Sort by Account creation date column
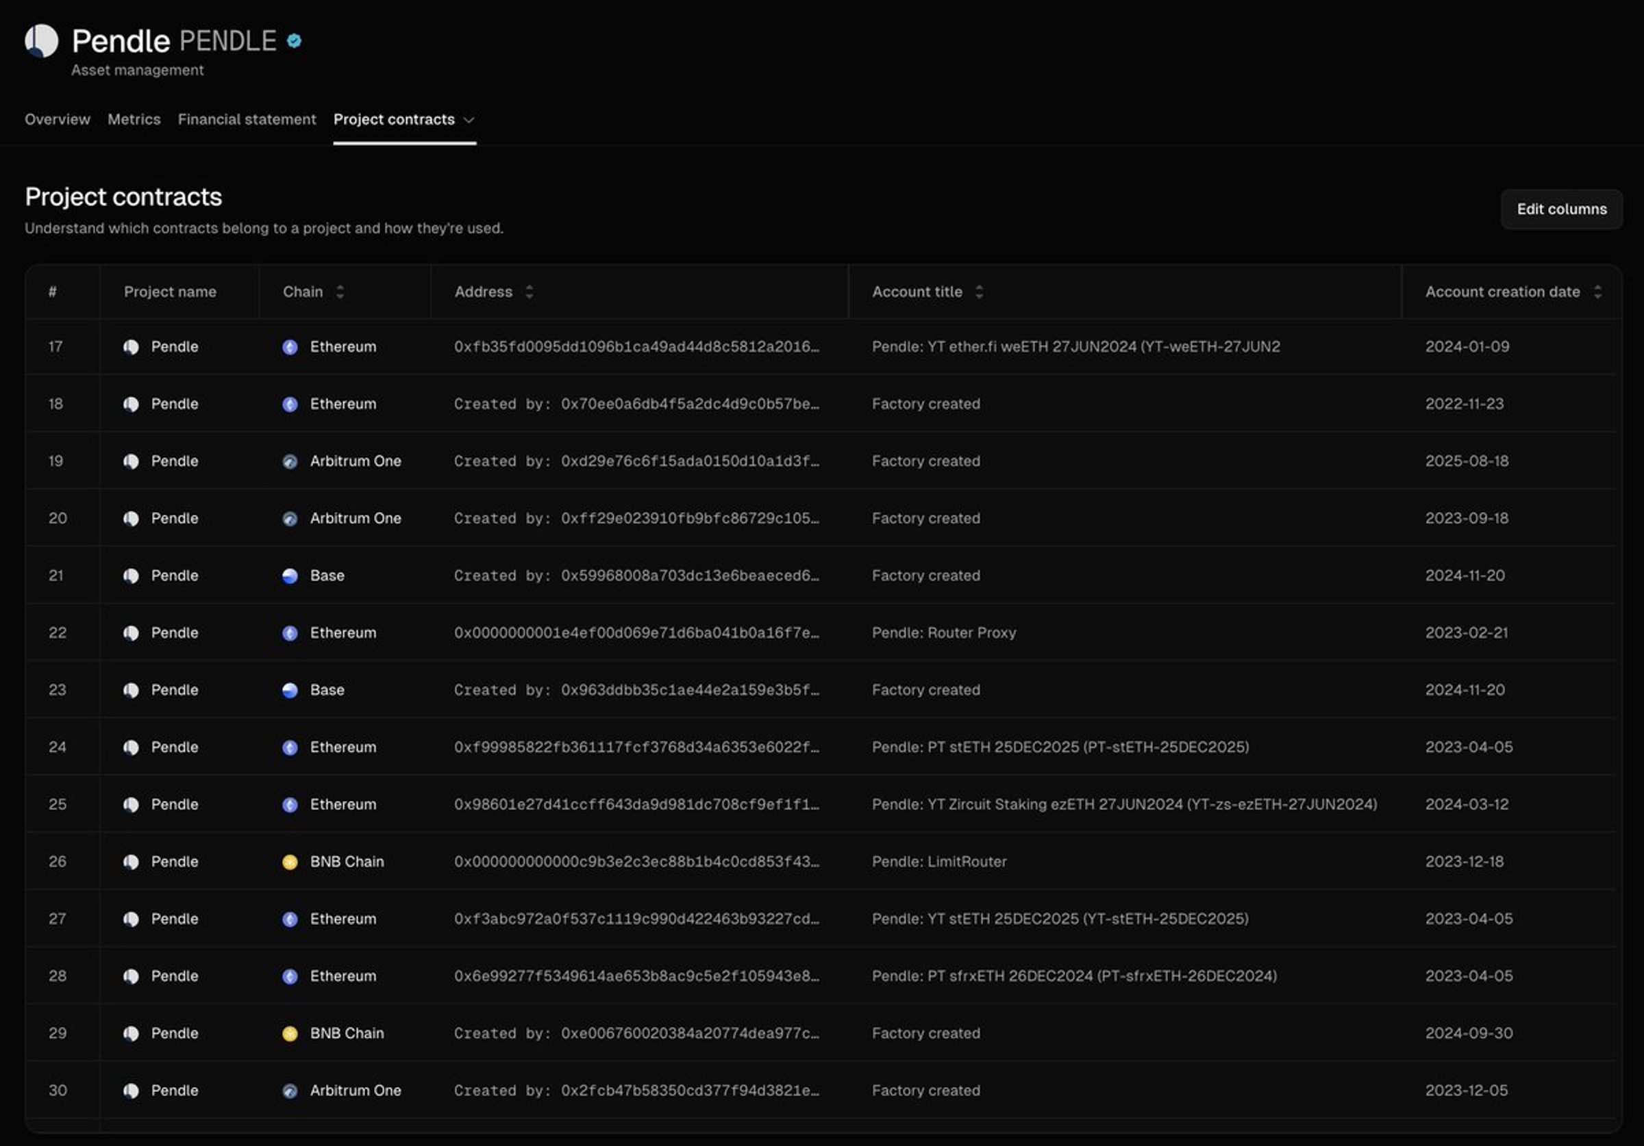1644x1146 pixels. coord(1597,292)
